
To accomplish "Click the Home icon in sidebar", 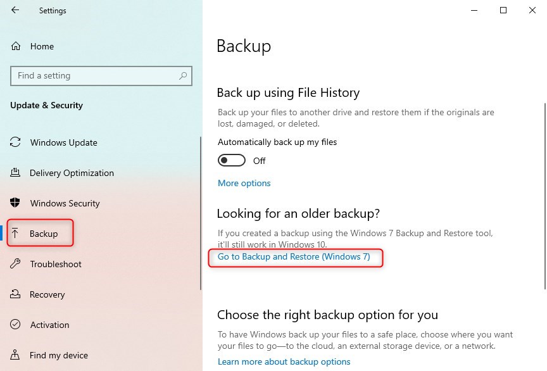I will tap(16, 46).
